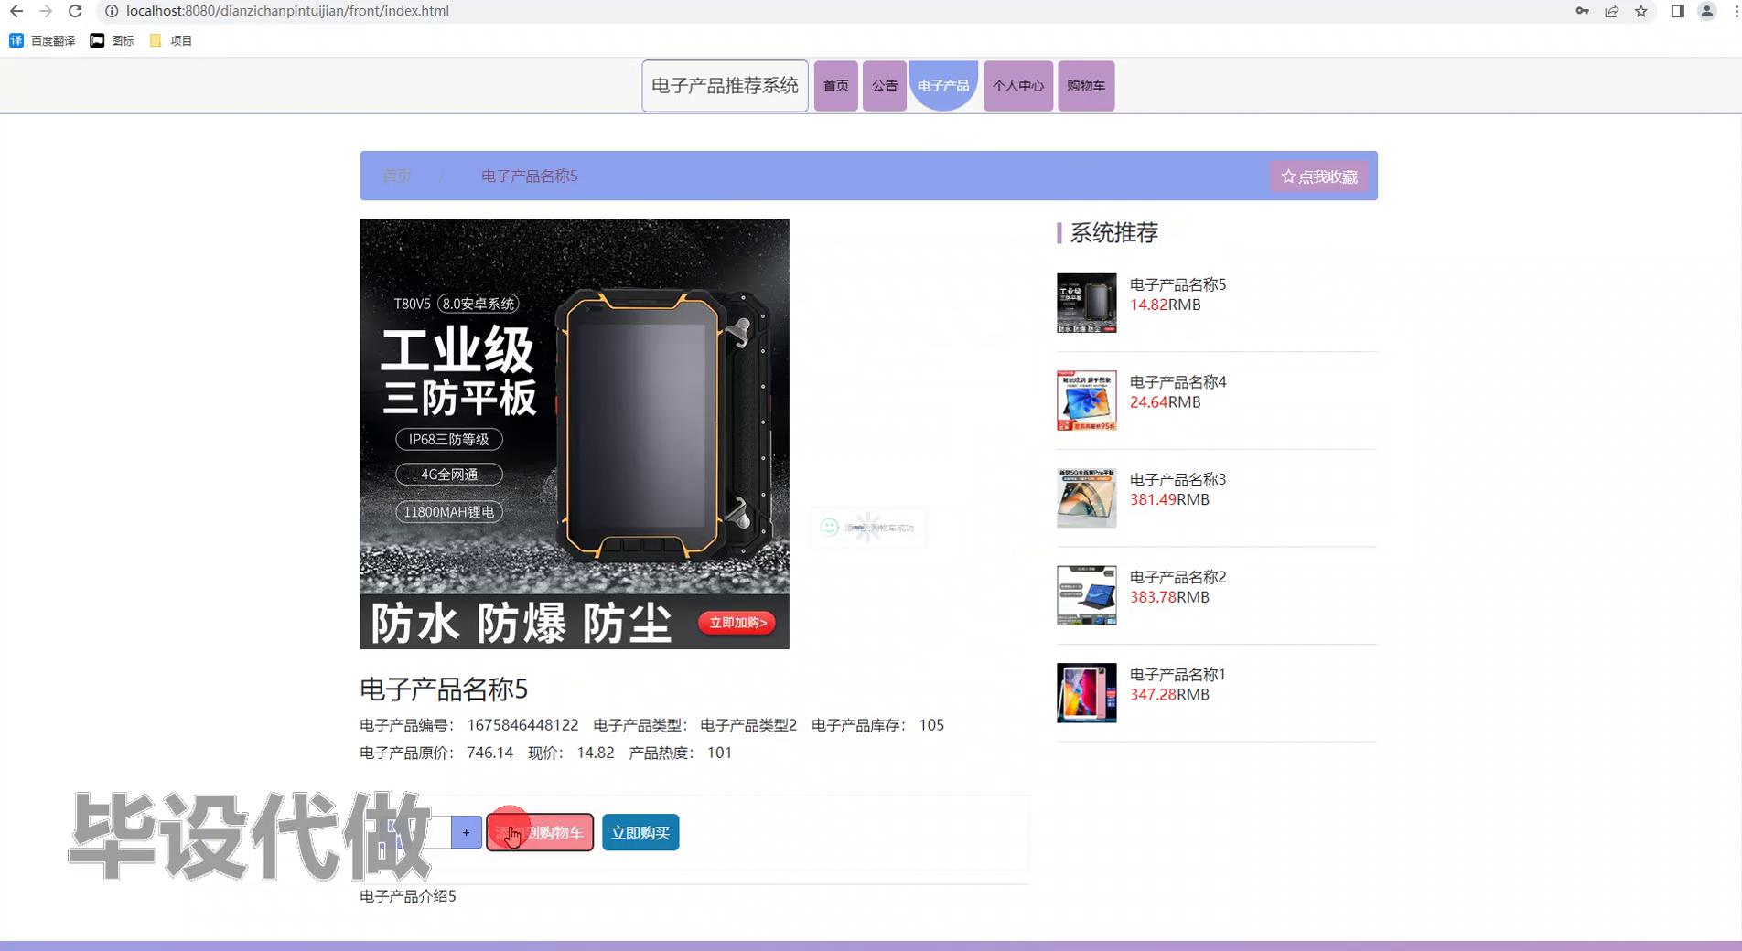Click the 383.78RMB price
The width and height of the screenshot is (1742, 951).
click(1169, 597)
